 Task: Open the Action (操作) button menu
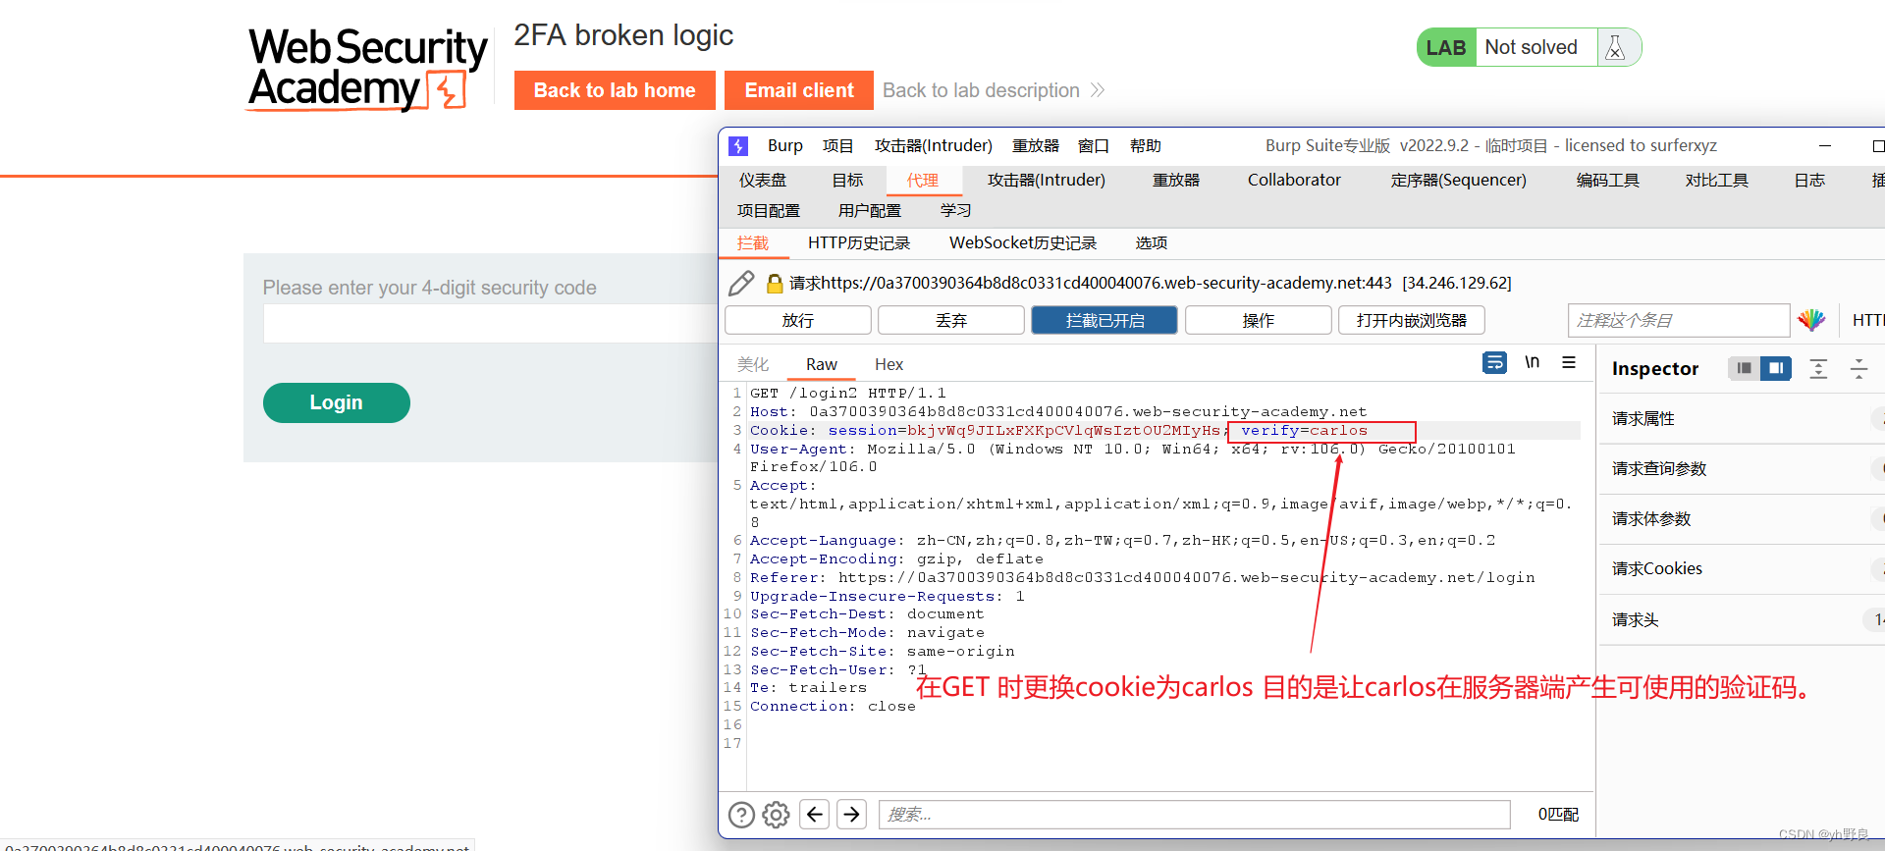[1258, 320]
